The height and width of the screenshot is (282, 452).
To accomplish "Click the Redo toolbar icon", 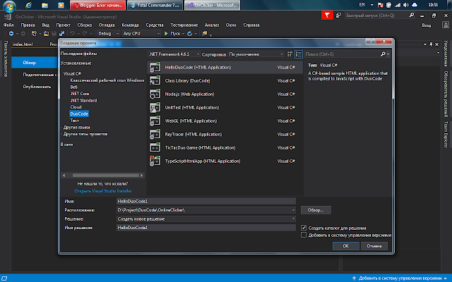I will point(85,34).
